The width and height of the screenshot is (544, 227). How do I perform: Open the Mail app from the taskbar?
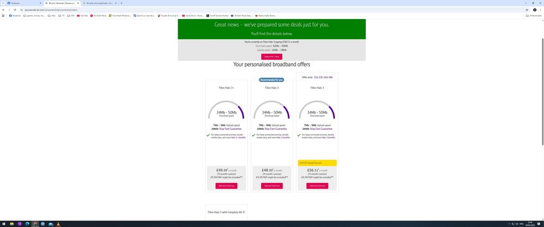pyautogui.click(x=51, y=224)
